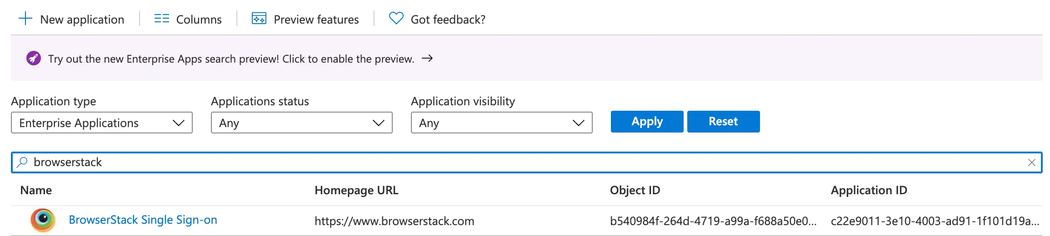
Task: Click the heart feedback icon
Action: point(396,19)
